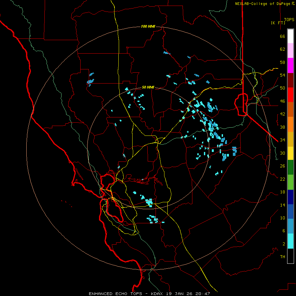Click the 'TH' legend label

[283, 257]
